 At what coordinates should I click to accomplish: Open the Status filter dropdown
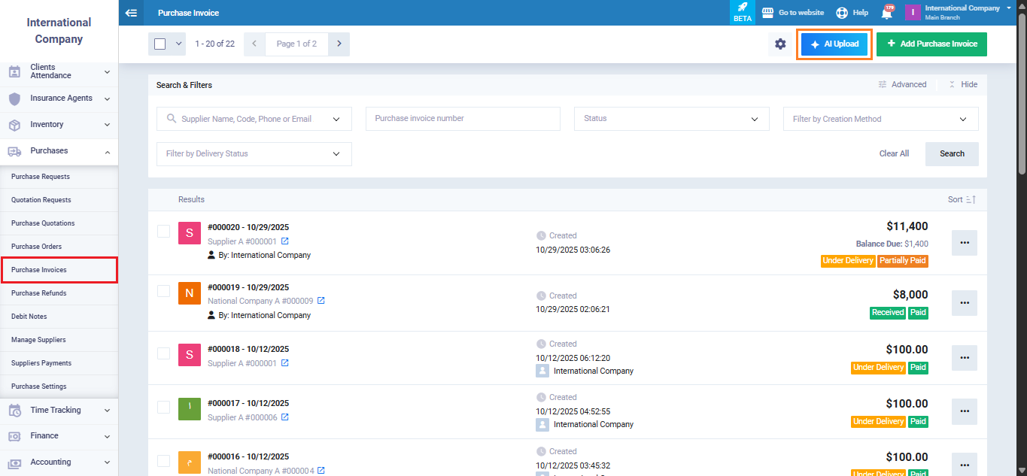671,119
